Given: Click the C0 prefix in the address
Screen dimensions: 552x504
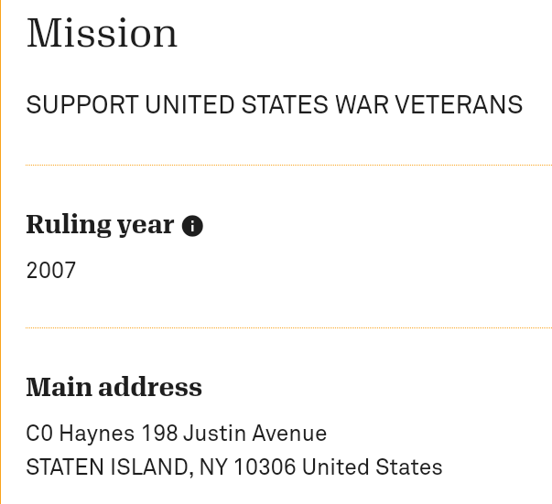Looking at the screenshot, I should (x=39, y=434).
